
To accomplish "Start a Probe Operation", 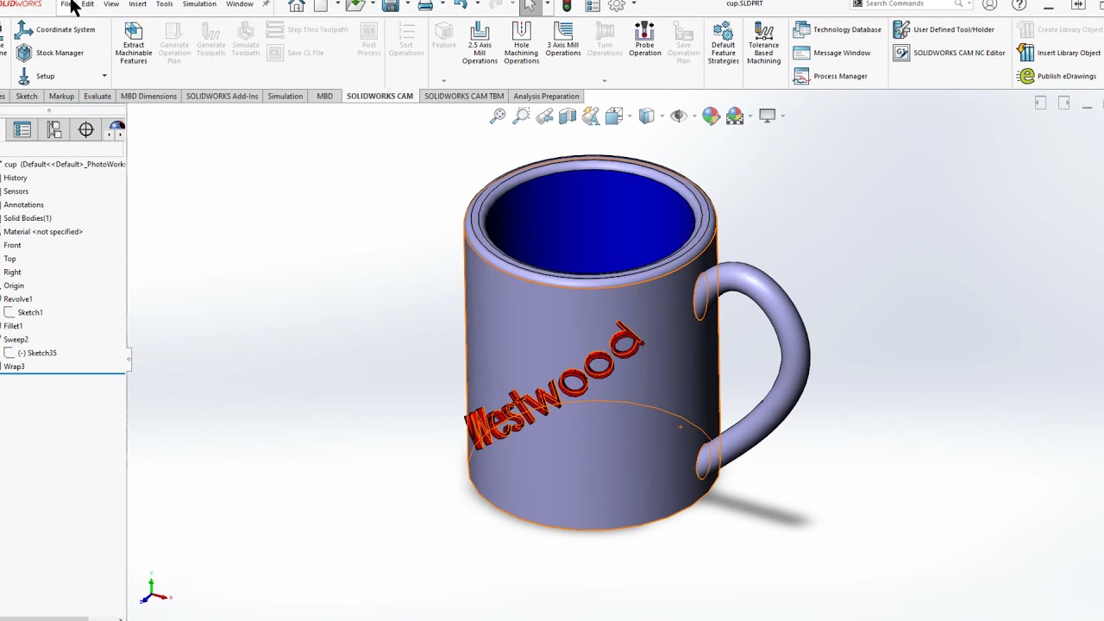I will (644, 41).
